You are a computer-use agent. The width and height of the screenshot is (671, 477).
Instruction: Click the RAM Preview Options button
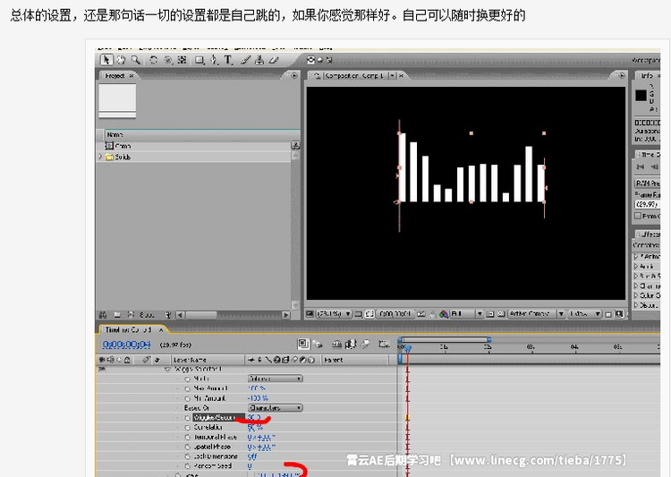coord(647,183)
